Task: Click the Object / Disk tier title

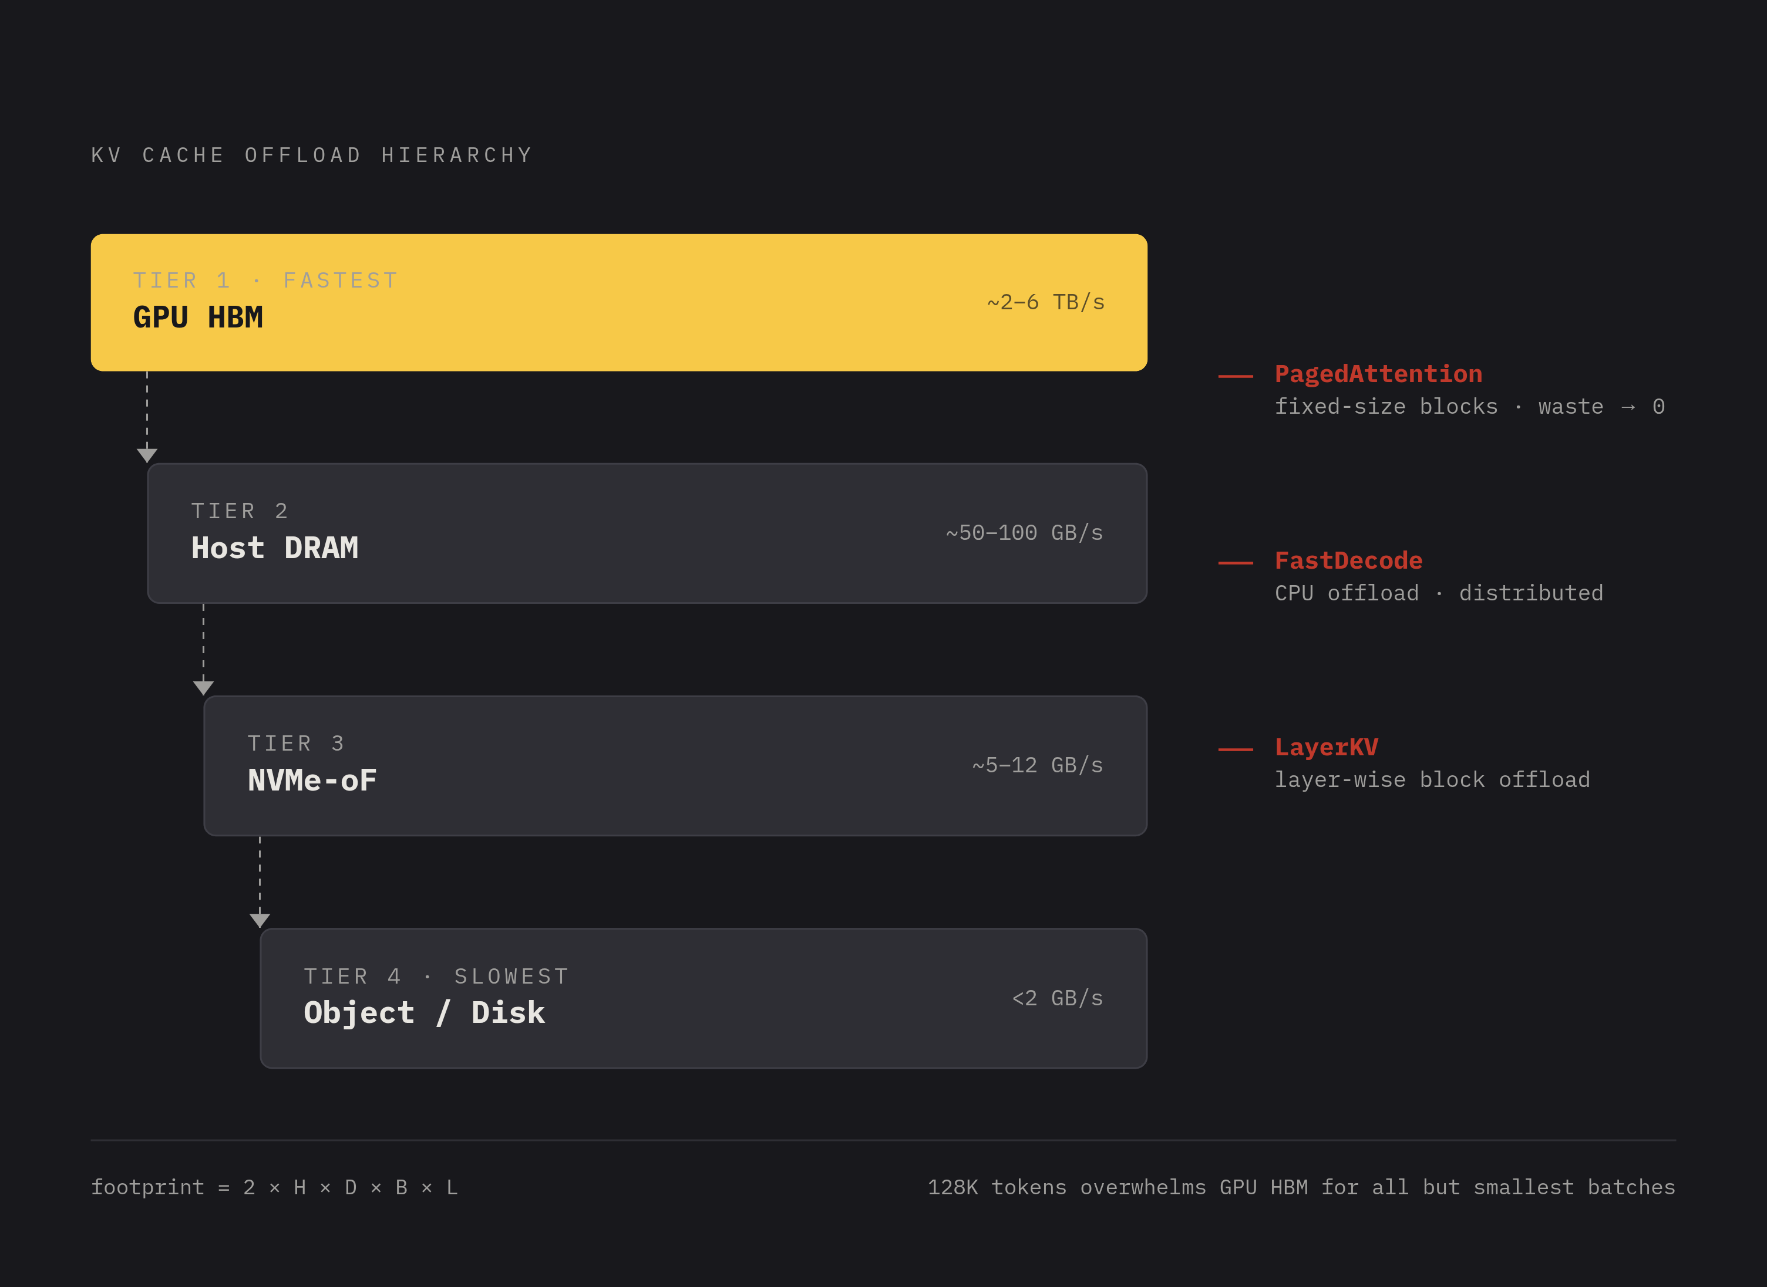Action: click(x=424, y=1013)
